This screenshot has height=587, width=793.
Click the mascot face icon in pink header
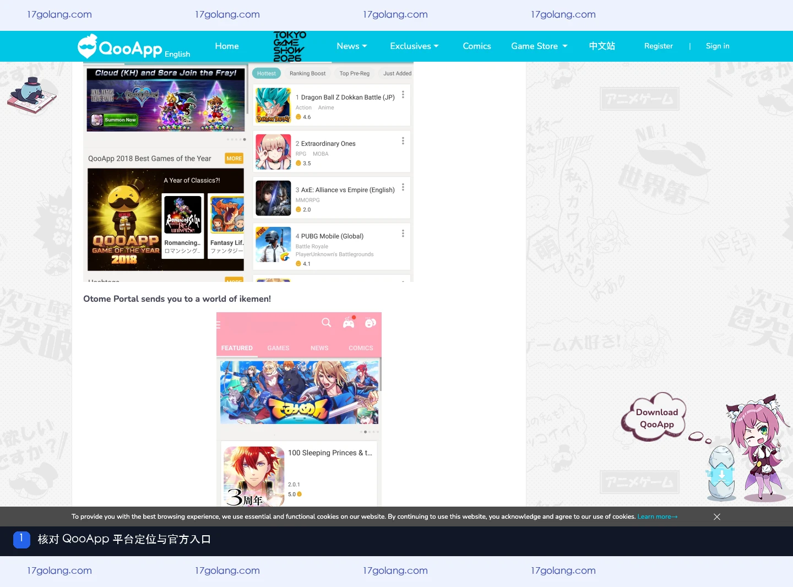[371, 323]
